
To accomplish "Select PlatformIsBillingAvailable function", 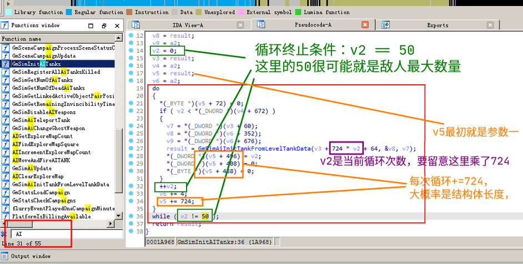I will pos(51,216).
